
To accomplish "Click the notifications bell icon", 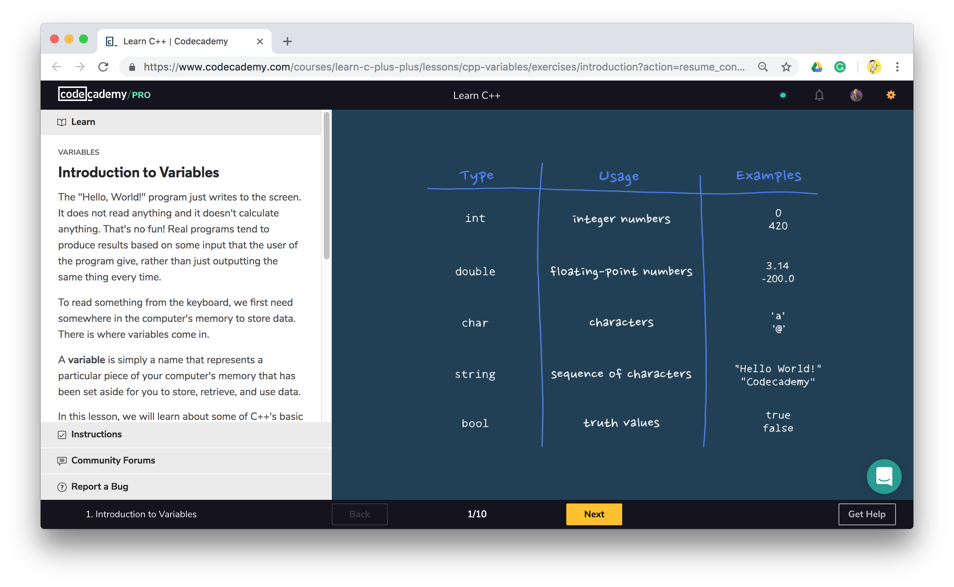I will (x=819, y=95).
